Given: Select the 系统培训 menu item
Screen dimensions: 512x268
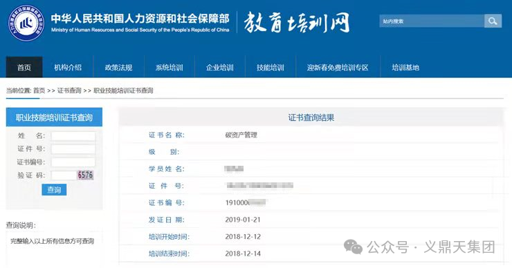Looking at the screenshot, I should point(169,68).
